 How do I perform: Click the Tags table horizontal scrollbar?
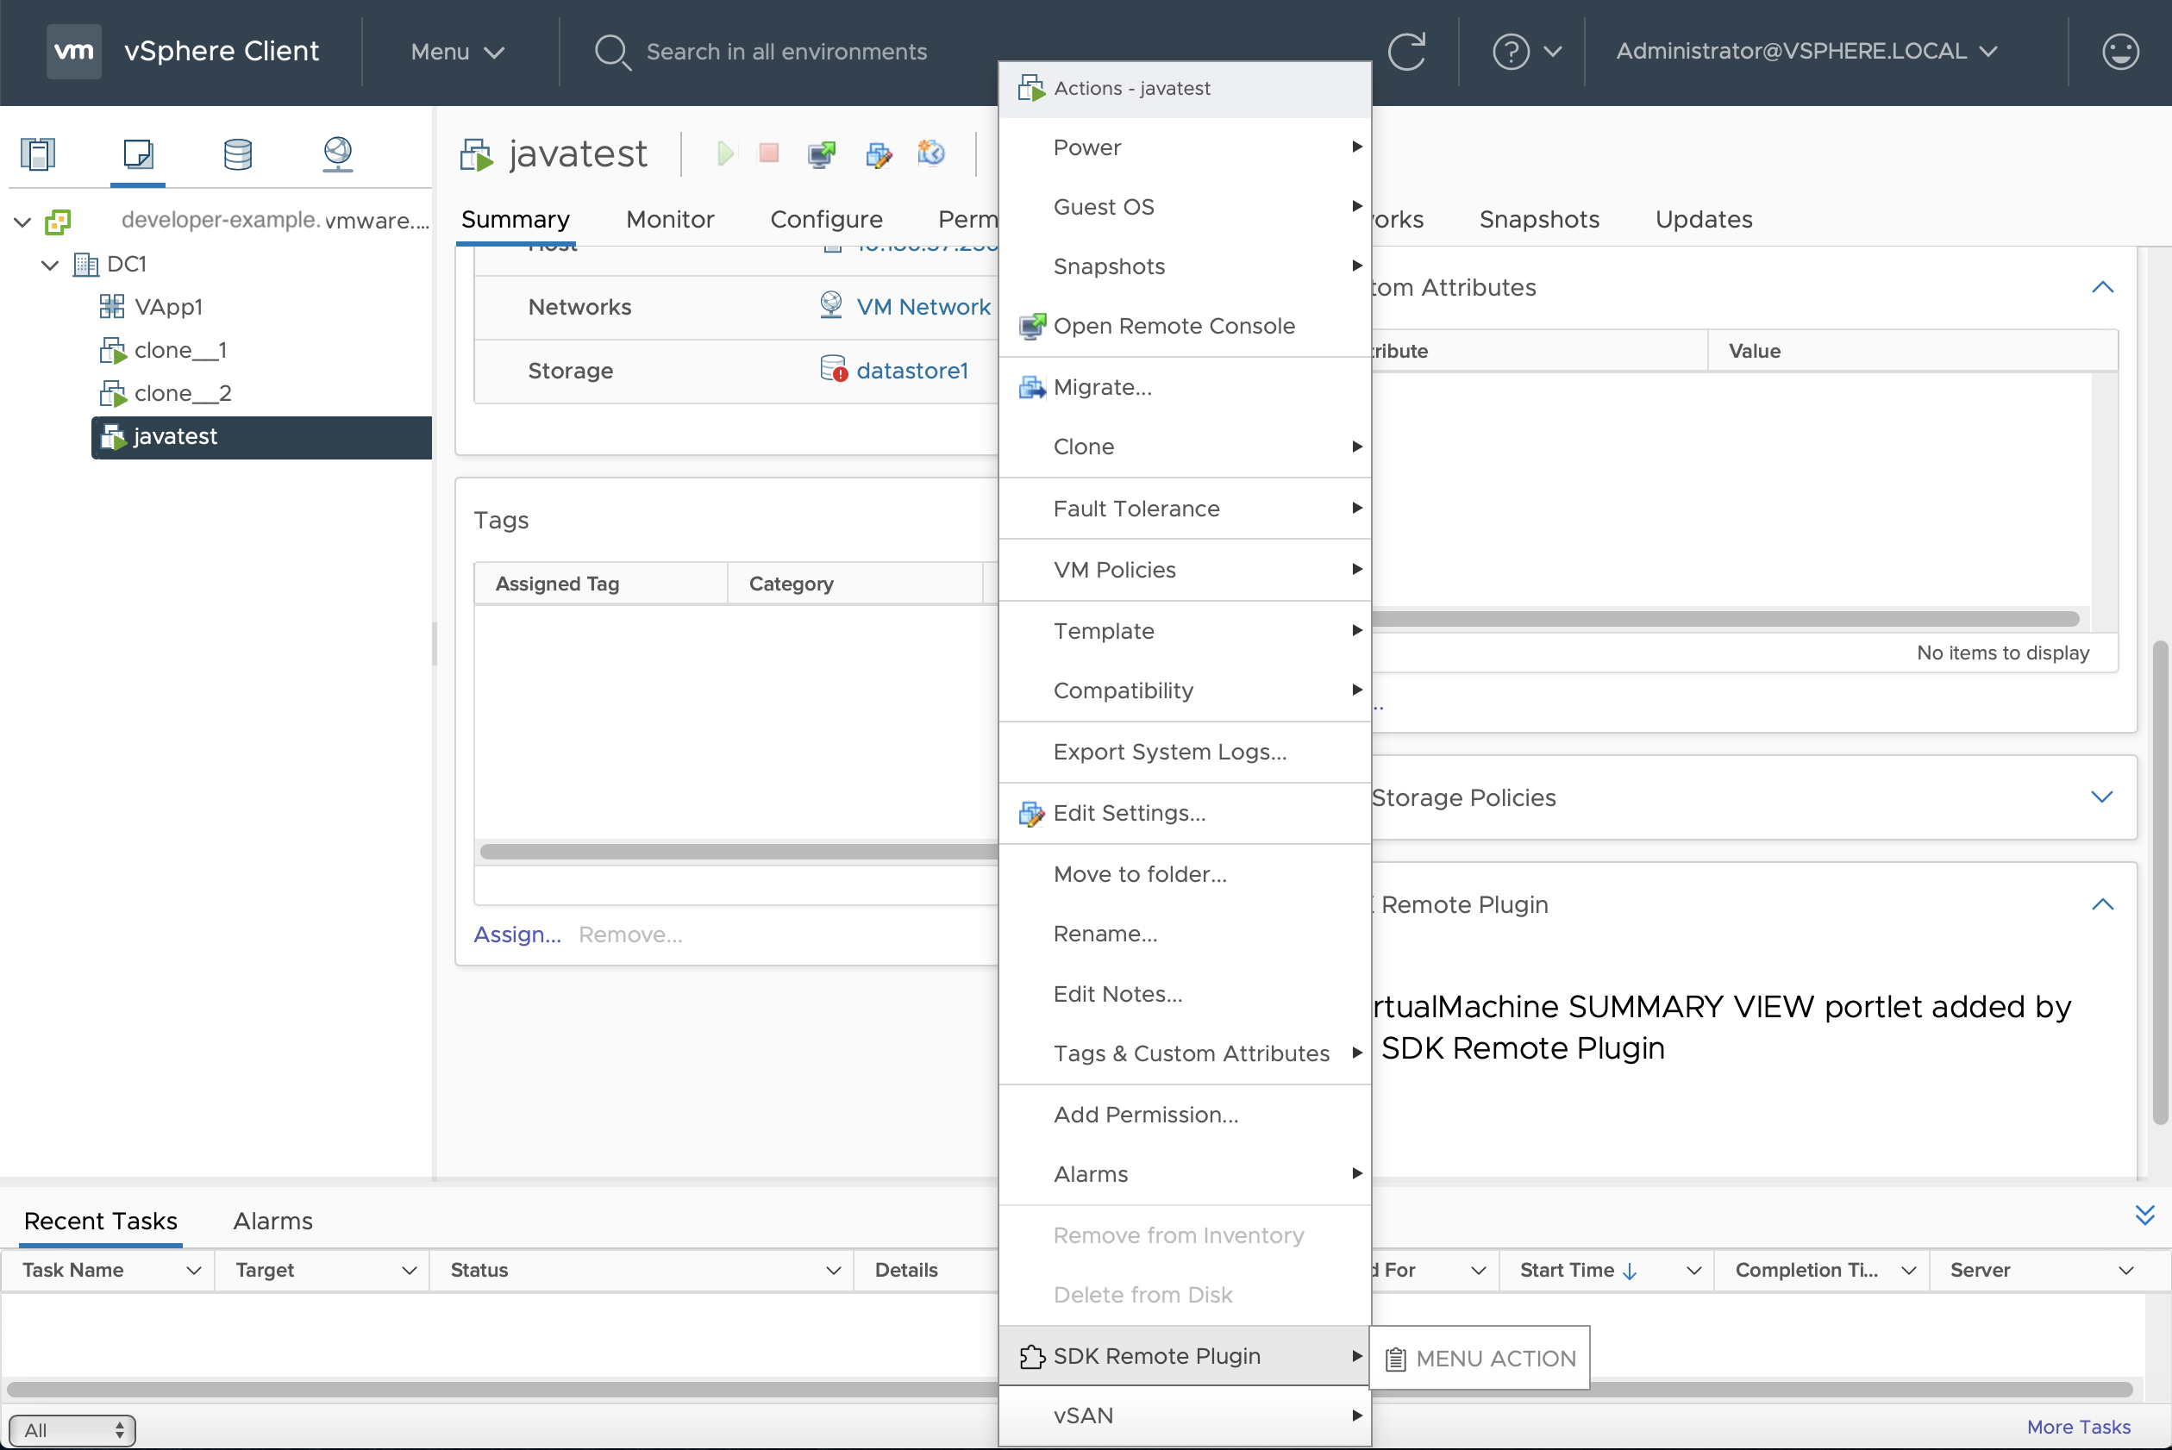(737, 851)
